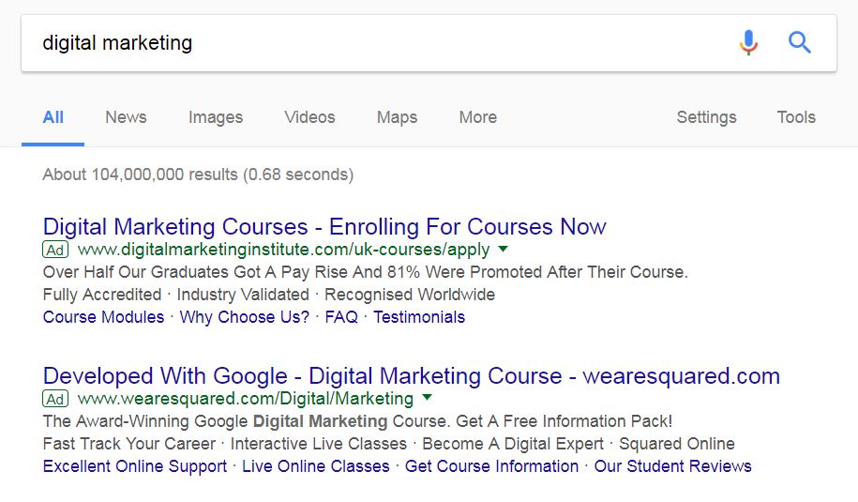The height and width of the screenshot is (502, 858).
Task: Follow the Live Online Classes sitelink
Action: point(316,466)
